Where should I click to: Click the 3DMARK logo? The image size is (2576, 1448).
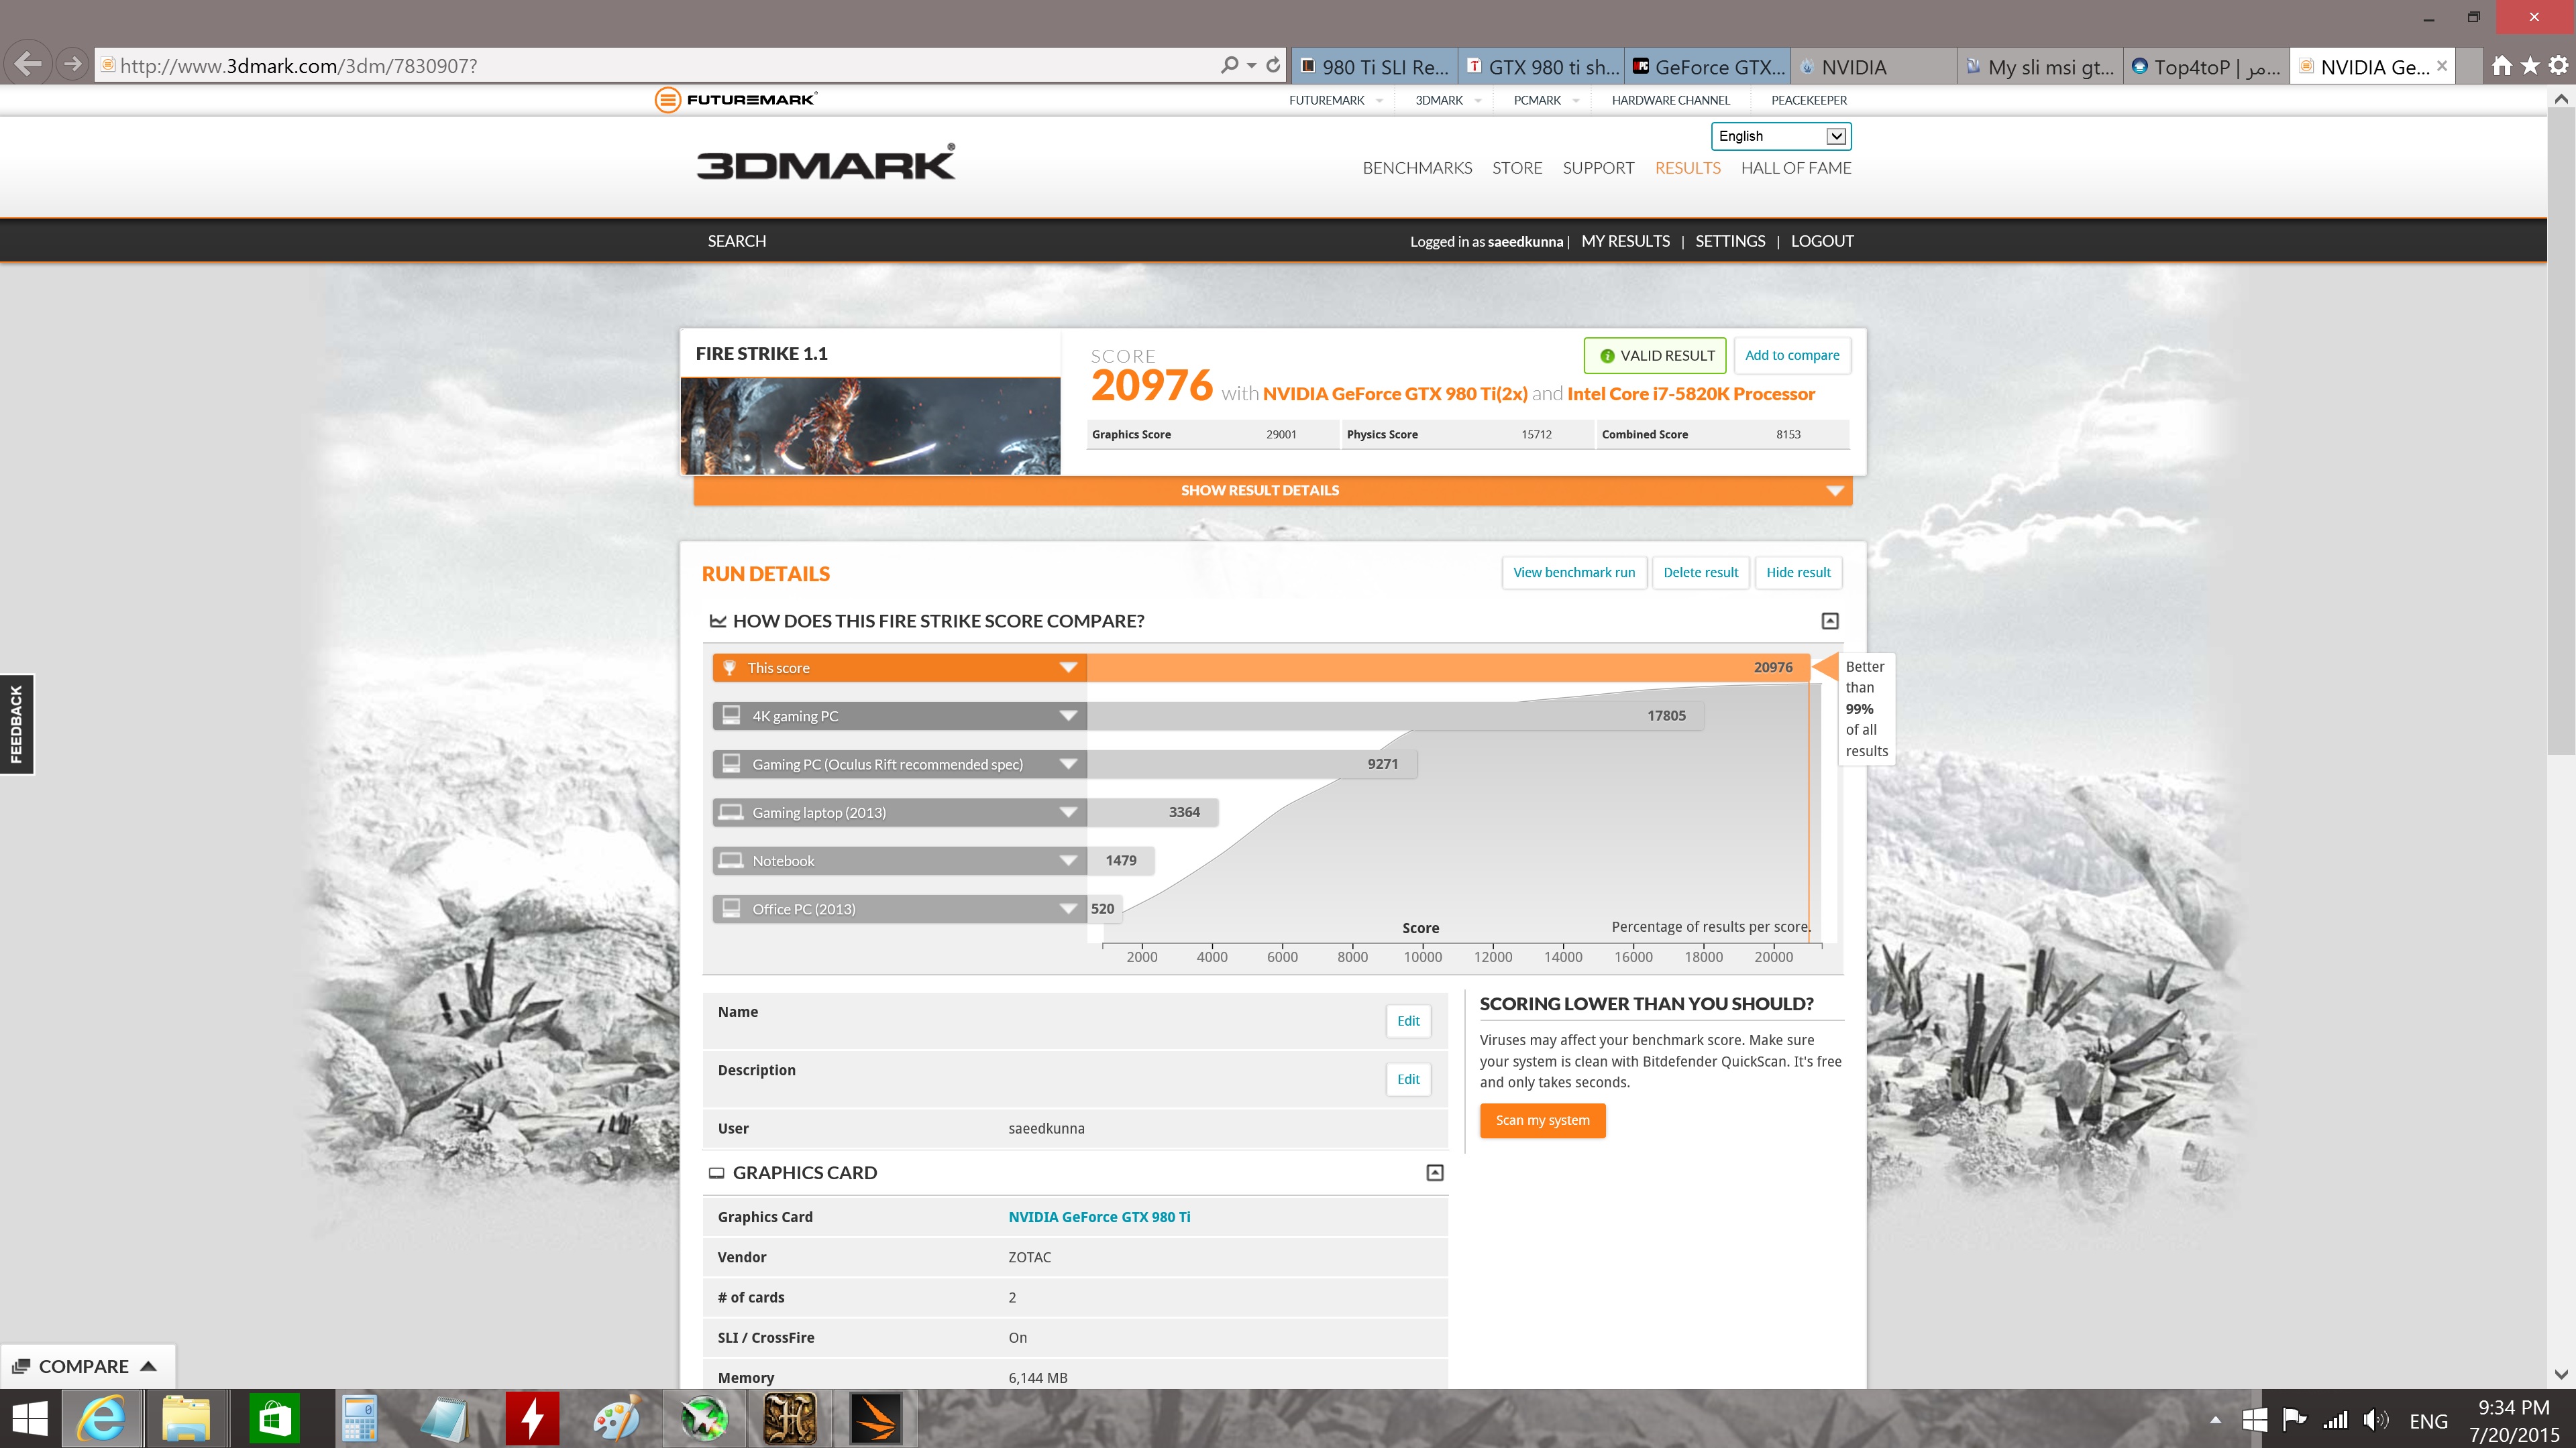click(826, 163)
